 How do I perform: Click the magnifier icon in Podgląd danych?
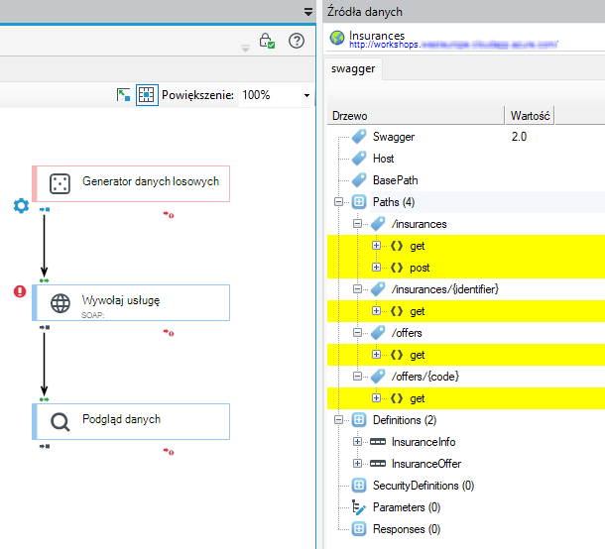60,422
